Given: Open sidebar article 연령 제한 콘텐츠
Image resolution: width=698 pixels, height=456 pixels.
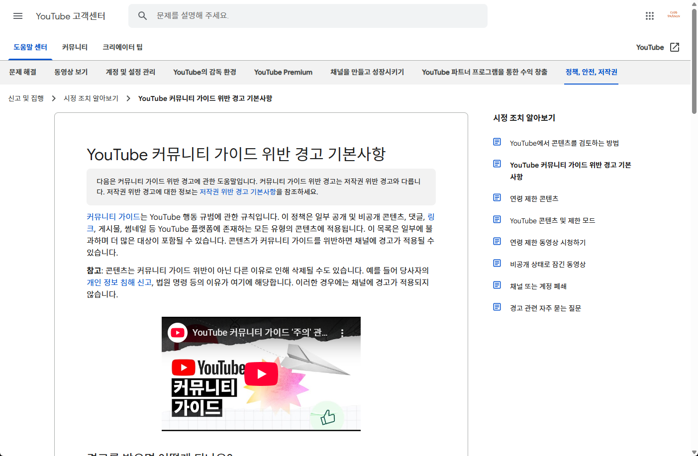Looking at the screenshot, I should [534, 199].
